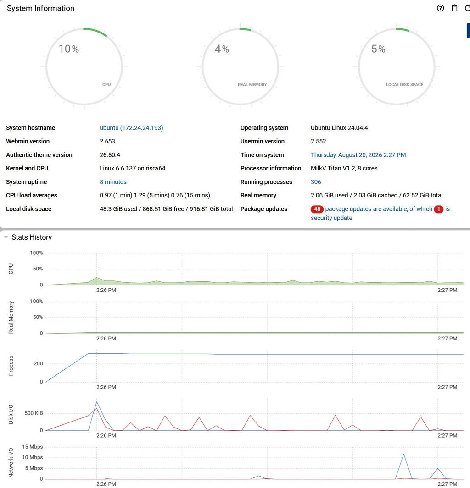The width and height of the screenshot is (470, 488).
Task: Open the system time link
Action: point(358,155)
